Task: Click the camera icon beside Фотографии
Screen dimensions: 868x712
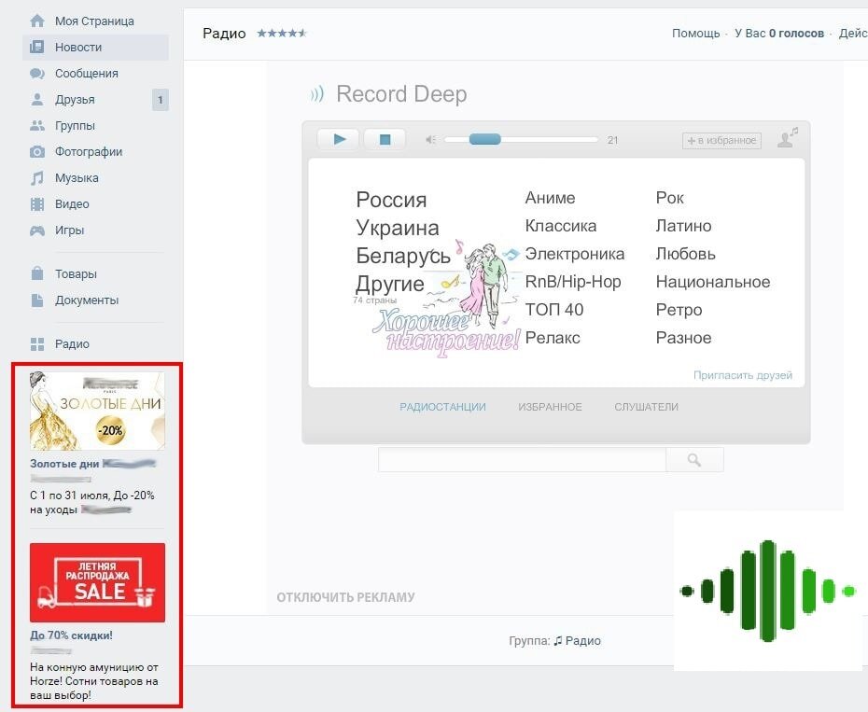Action: point(37,152)
